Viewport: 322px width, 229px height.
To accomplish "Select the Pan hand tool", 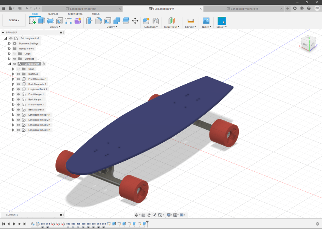I will (149, 215).
